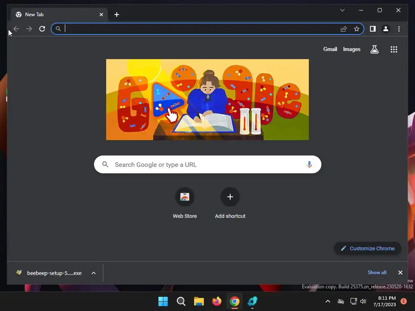
Task: Open the teal taskbar app icon
Action: click(252, 301)
